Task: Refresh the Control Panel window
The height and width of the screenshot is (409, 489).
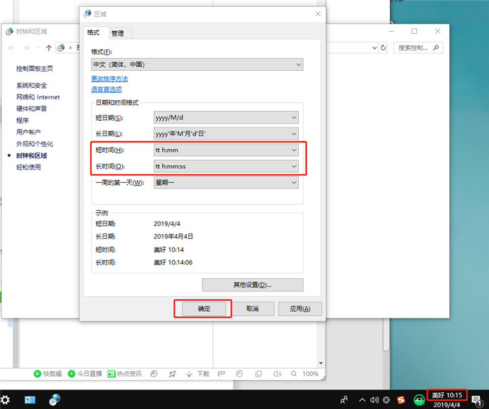Action: click(x=383, y=48)
